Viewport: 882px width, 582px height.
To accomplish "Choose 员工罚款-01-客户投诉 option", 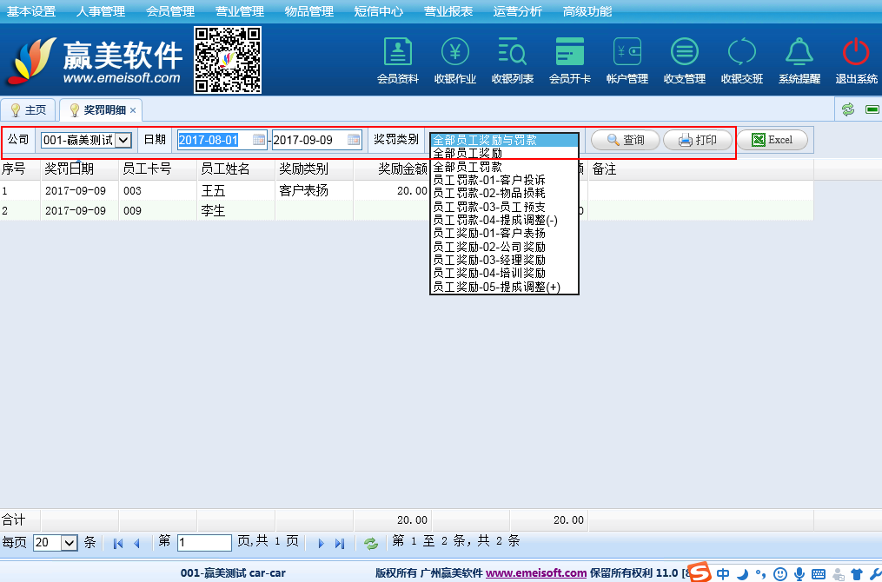I will coord(489,180).
